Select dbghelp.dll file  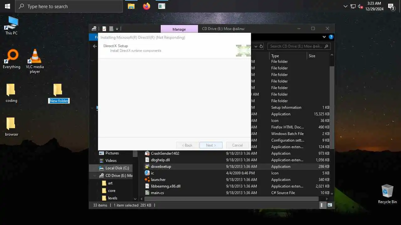160,160
